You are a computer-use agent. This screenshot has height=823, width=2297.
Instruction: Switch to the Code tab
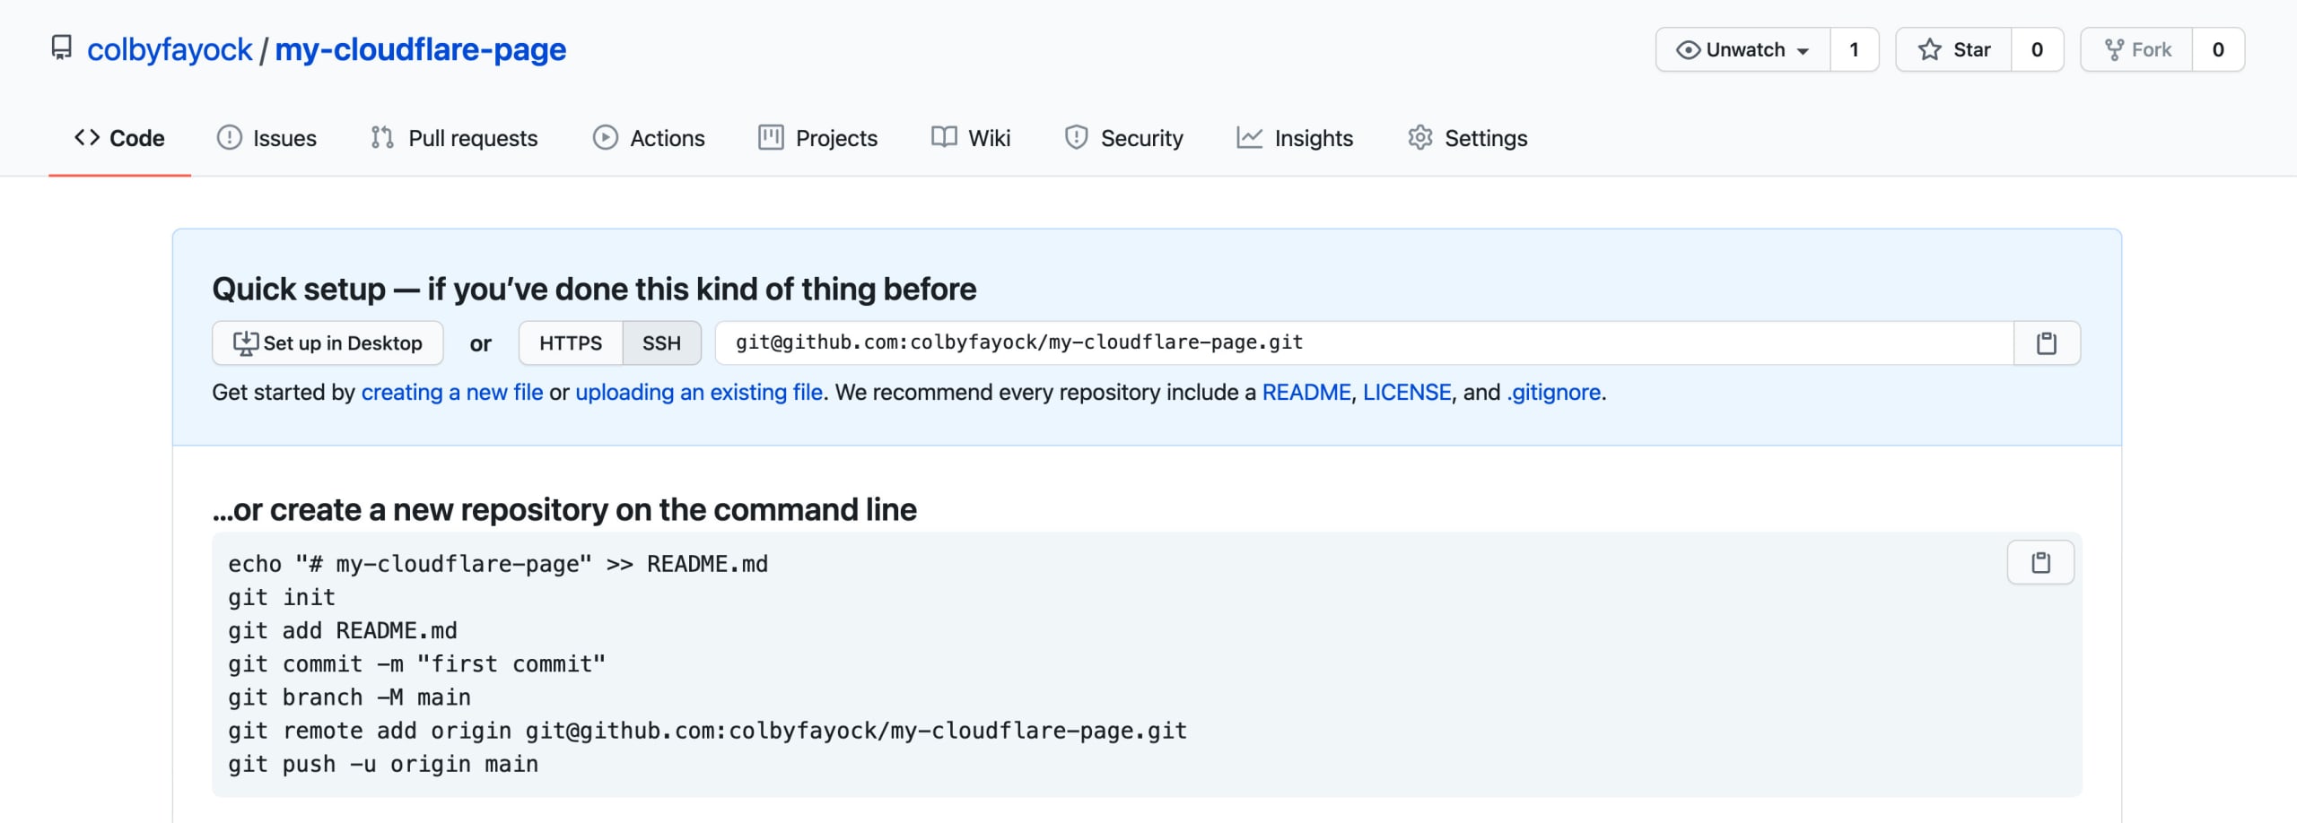click(119, 138)
